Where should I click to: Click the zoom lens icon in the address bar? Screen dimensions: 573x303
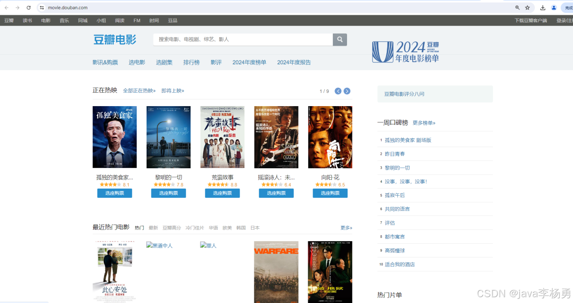[x=517, y=7]
